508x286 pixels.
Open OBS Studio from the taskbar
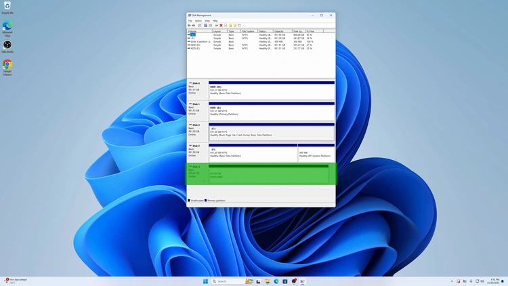(x=294, y=281)
